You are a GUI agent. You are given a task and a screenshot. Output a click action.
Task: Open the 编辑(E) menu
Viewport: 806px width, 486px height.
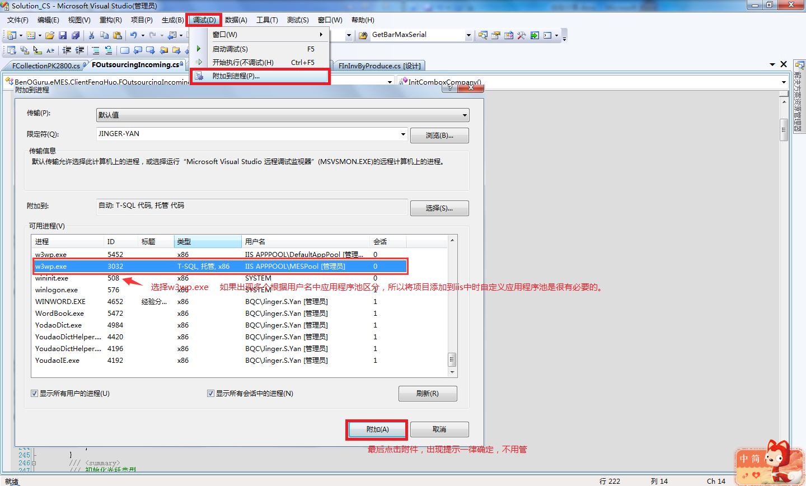point(48,20)
